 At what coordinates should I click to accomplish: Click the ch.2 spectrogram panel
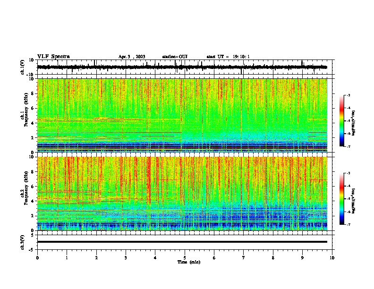pyautogui.click(x=182, y=194)
